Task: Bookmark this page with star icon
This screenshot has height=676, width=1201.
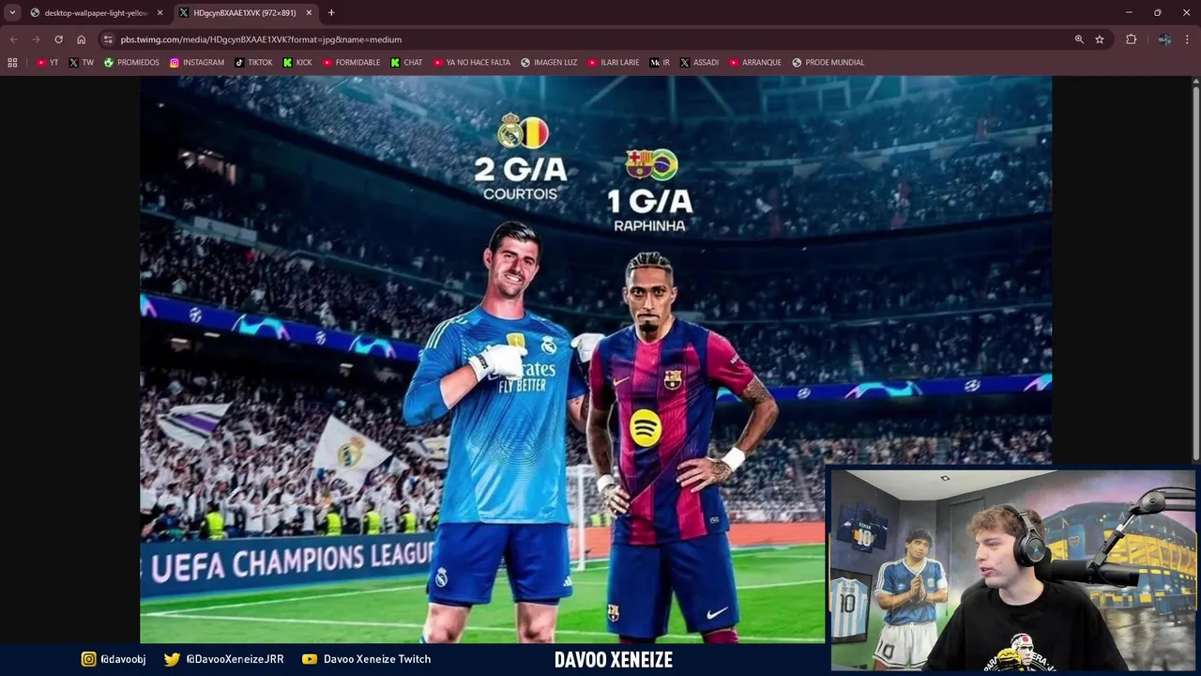Action: [x=1100, y=39]
